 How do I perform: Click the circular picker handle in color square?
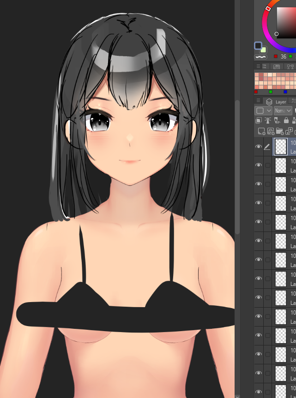[x=277, y=34]
